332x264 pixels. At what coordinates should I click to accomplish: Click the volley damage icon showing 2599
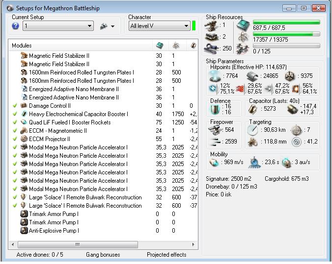(214, 142)
